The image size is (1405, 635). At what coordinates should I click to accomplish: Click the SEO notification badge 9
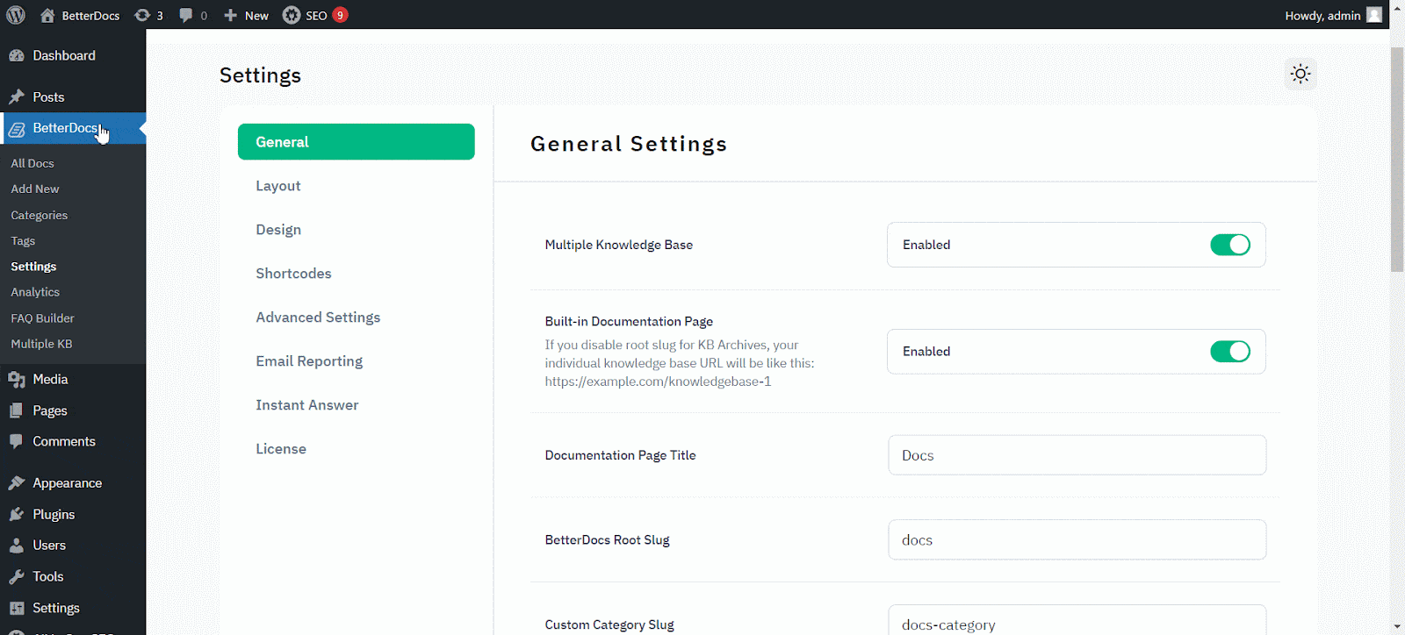[340, 15]
